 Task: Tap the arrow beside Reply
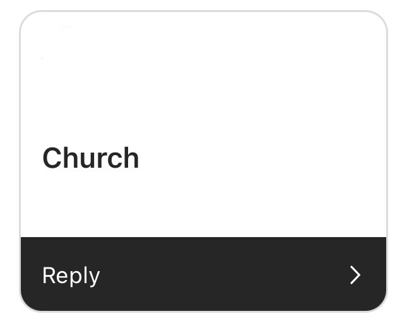pos(355,275)
